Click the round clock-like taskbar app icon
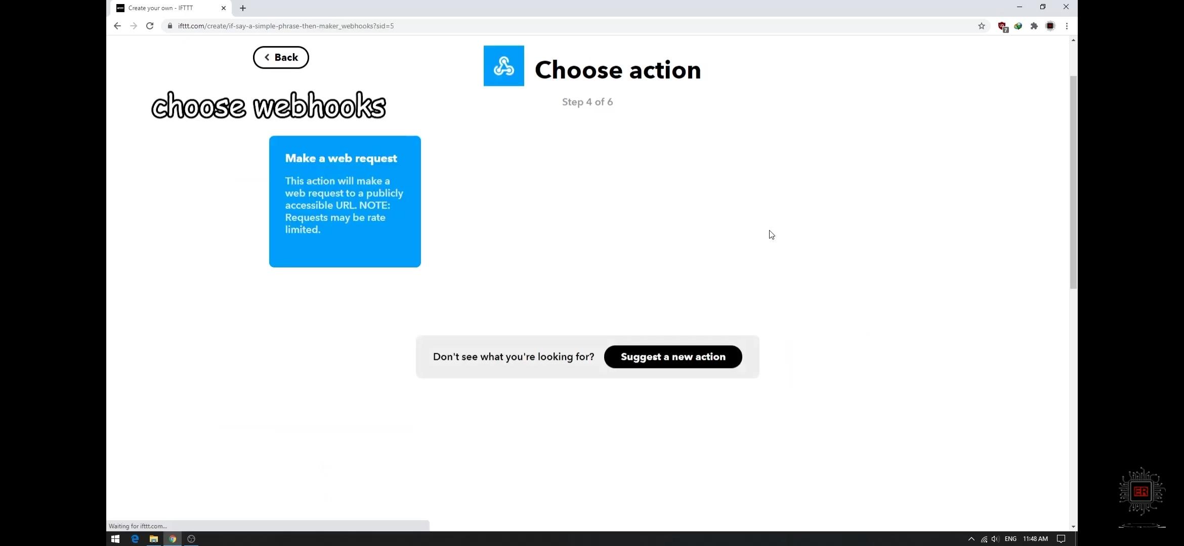Screen dimensions: 1184x546 [191, 539]
